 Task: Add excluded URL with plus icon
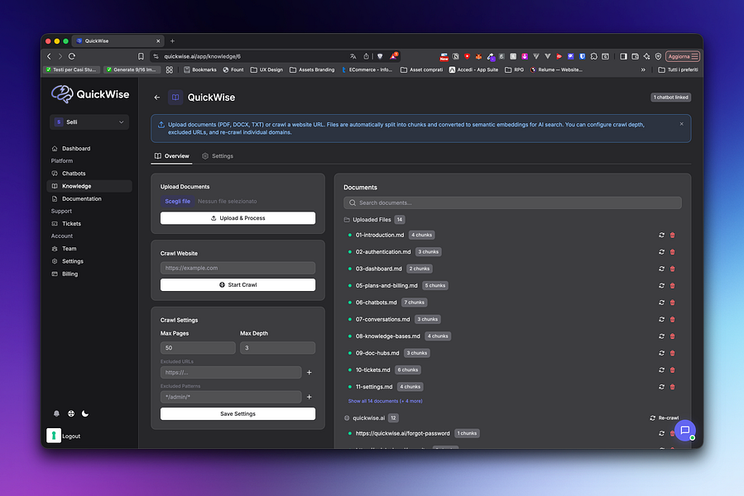coord(310,372)
